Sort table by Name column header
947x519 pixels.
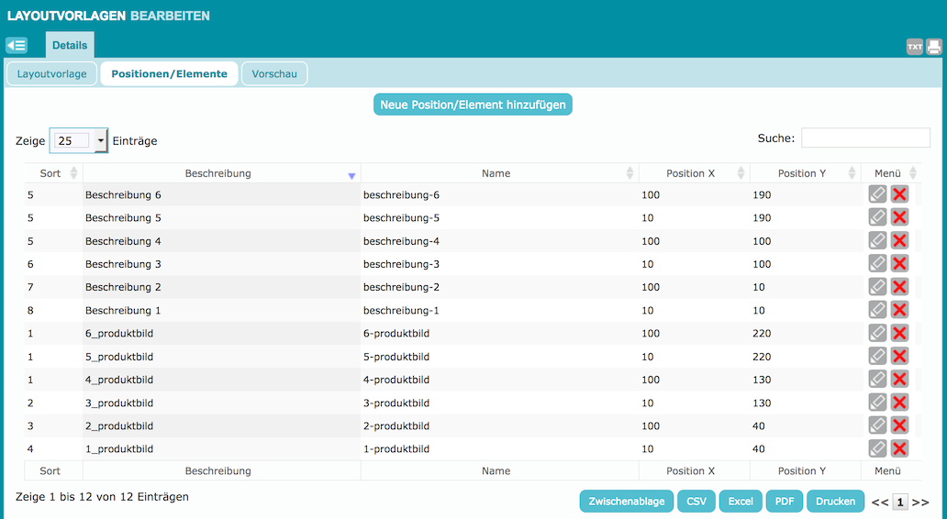click(496, 173)
